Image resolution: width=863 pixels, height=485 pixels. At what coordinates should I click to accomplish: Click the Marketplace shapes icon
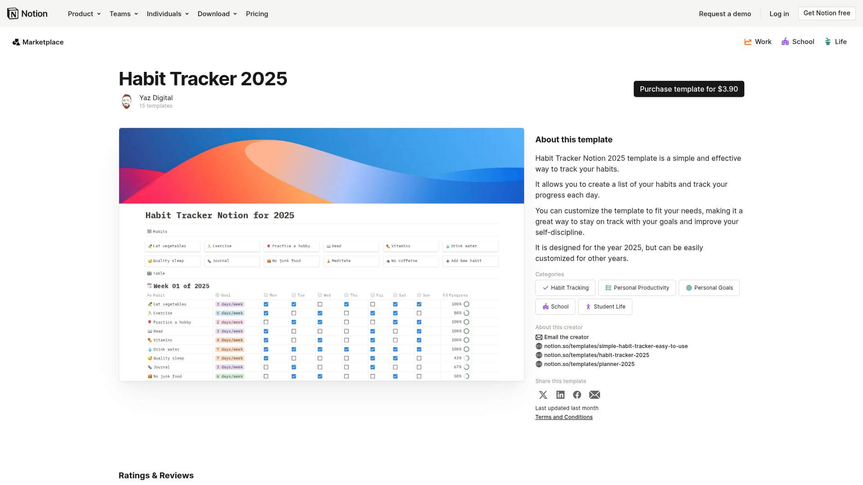[x=16, y=42]
